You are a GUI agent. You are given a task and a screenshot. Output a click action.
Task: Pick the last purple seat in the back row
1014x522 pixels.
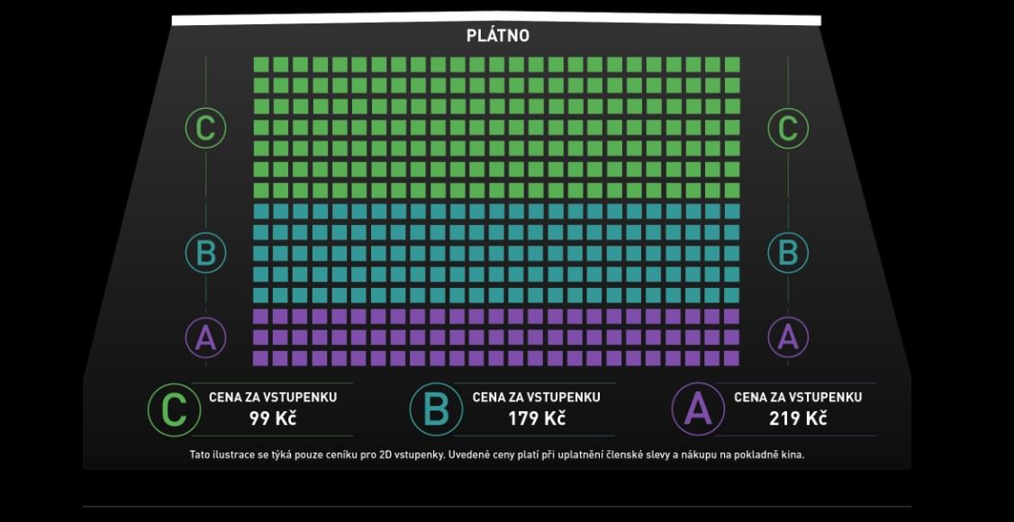click(x=732, y=358)
